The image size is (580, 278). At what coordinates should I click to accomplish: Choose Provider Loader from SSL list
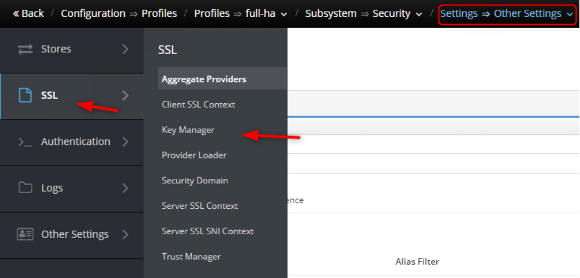click(x=194, y=155)
